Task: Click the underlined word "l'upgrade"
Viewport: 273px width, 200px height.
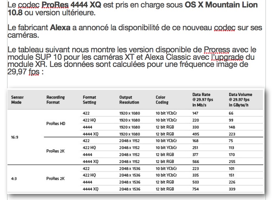Action: pyautogui.click(x=227, y=57)
